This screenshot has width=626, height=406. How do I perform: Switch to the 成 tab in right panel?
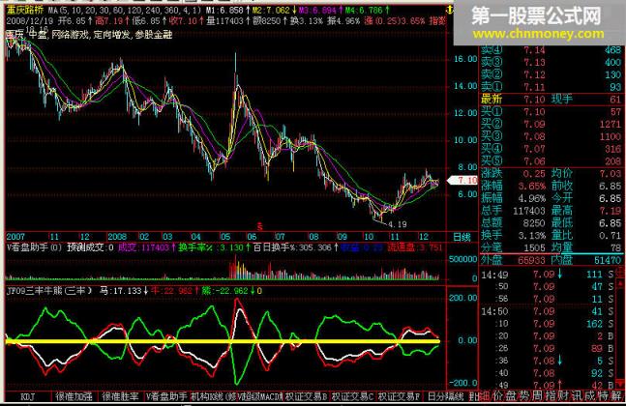589,396
